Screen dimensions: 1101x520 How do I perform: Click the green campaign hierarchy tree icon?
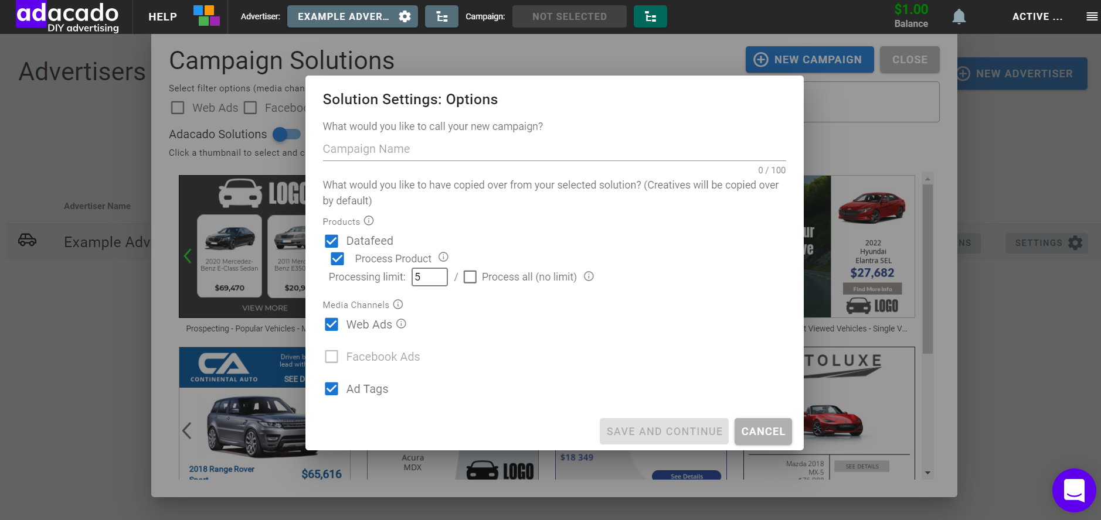tap(650, 16)
